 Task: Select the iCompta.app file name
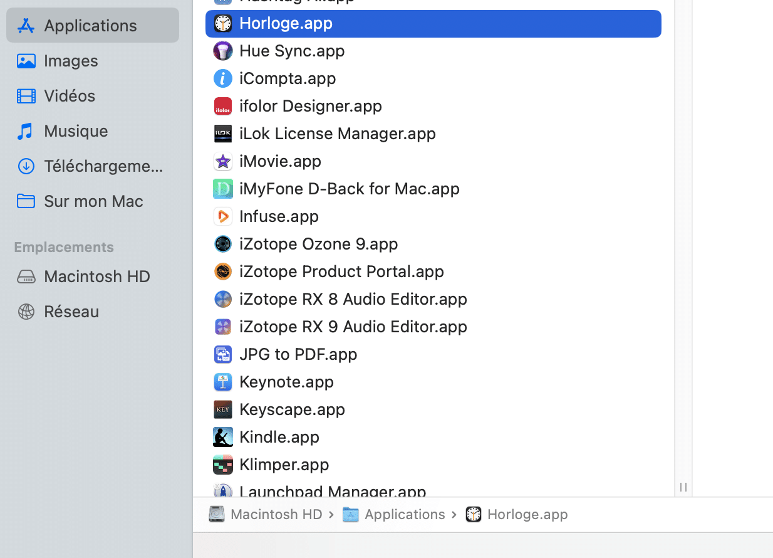288,78
